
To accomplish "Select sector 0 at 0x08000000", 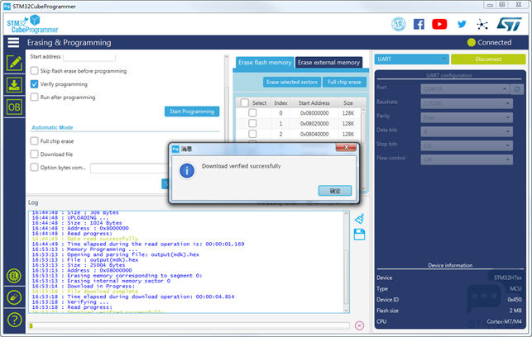I will pyautogui.click(x=252, y=113).
